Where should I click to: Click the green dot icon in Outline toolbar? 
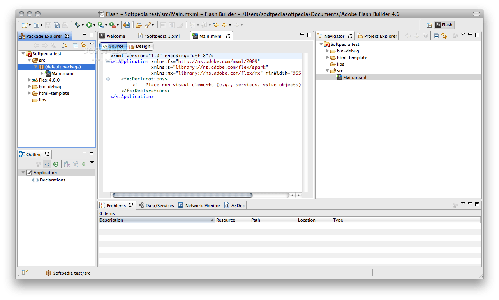pyautogui.click(x=84, y=164)
